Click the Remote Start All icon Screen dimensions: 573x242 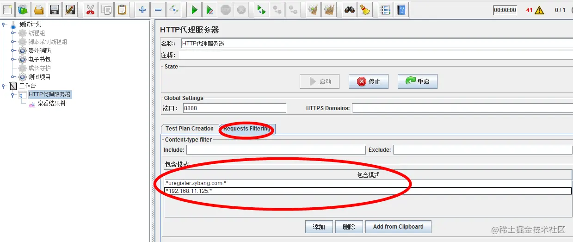click(x=262, y=9)
